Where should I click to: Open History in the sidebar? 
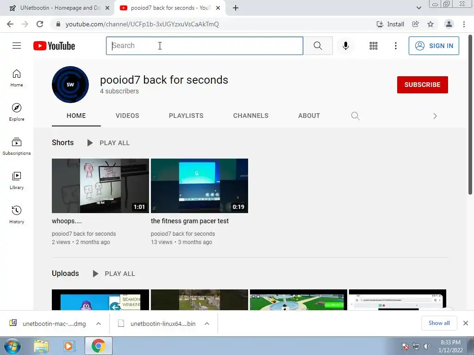[17, 214]
